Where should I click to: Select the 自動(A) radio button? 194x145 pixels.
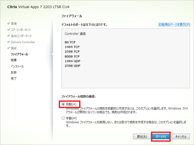(x=63, y=104)
